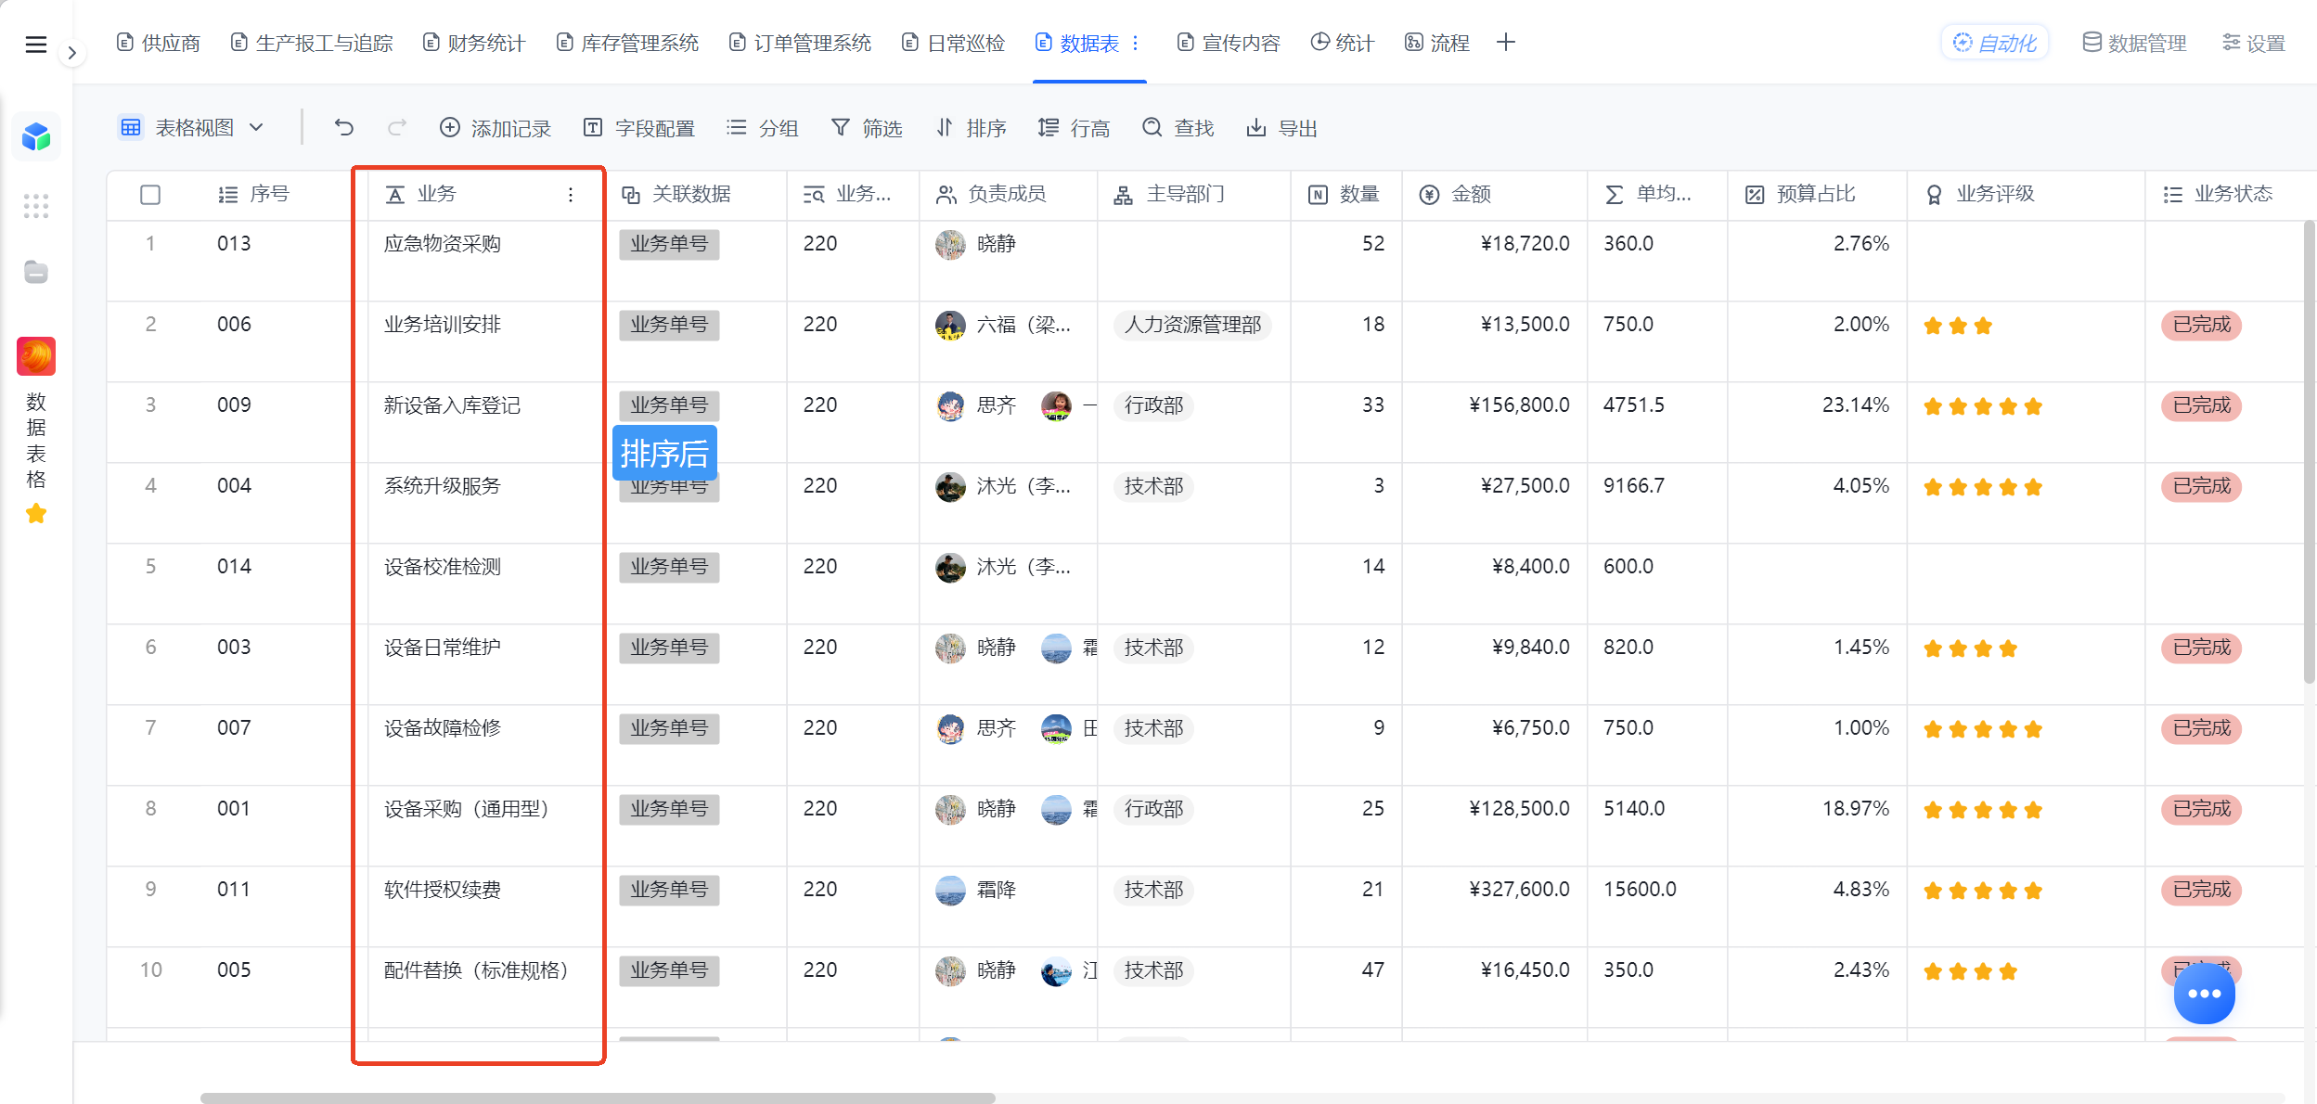Click the horizontal scrollbar at bottom
The height and width of the screenshot is (1104, 2317).
coord(598,1098)
